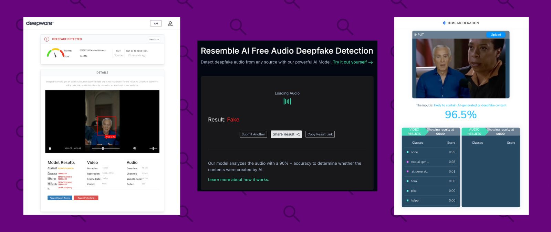The width and height of the screenshot is (551, 232).
Task: Click arrow after Try it out yourself
Action: (x=371, y=62)
